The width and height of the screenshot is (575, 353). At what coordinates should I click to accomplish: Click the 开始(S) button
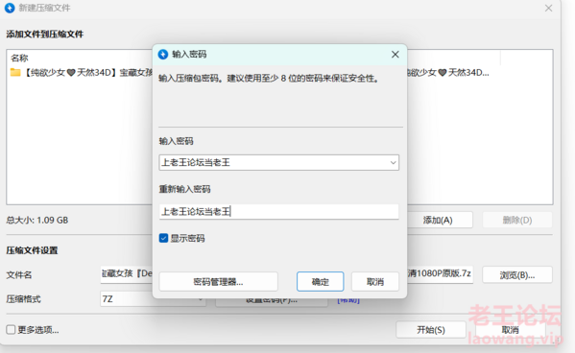(431, 330)
